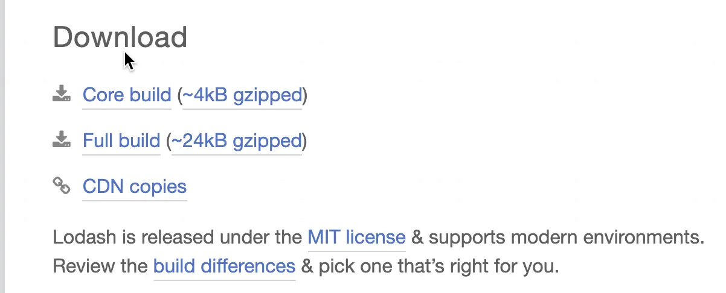726x293 pixels.
Task: Click the words "released under the"
Action: click(237, 237)
